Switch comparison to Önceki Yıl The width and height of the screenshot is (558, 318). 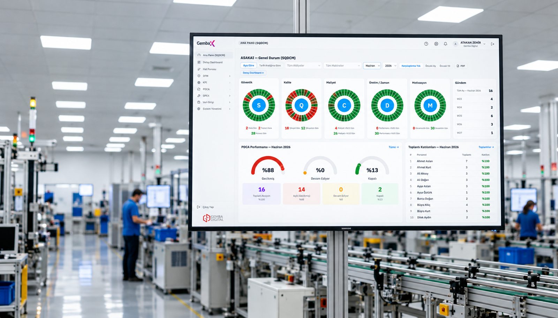coord(445,66)
